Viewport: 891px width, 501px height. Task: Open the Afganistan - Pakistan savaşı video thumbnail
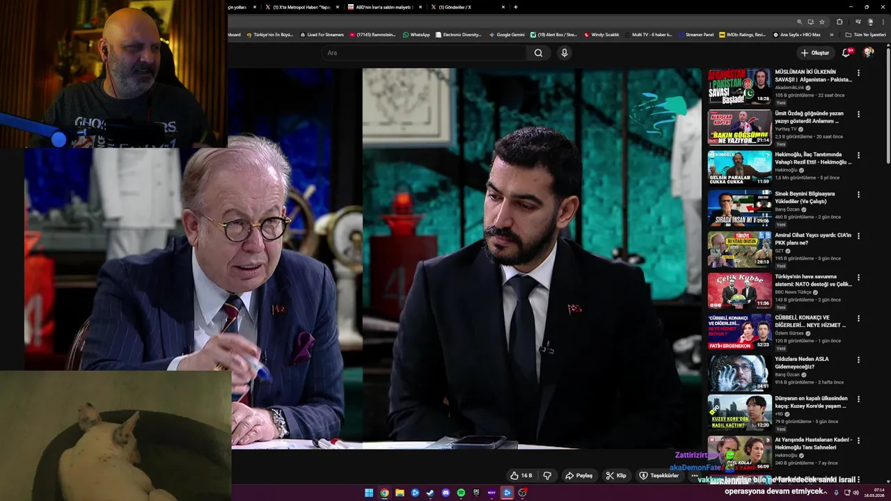[x=739, y=86]
